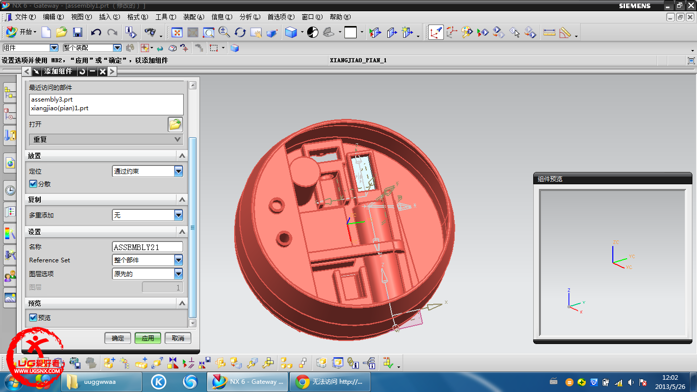This screenshot has width=697, height=392.
Task: Open the History clock sidebar icon
Action: point(10,190)
